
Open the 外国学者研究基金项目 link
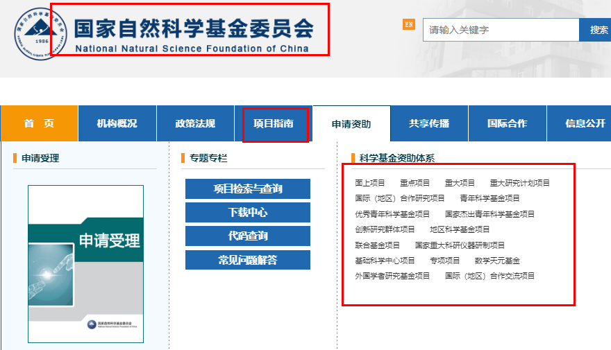tap(392, 276)
